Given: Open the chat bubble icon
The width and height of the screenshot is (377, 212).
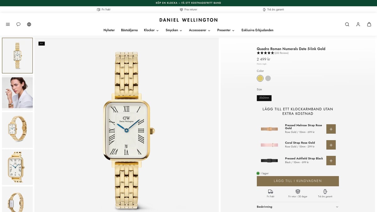Looking at the screenshot, I should click(19, 24).
